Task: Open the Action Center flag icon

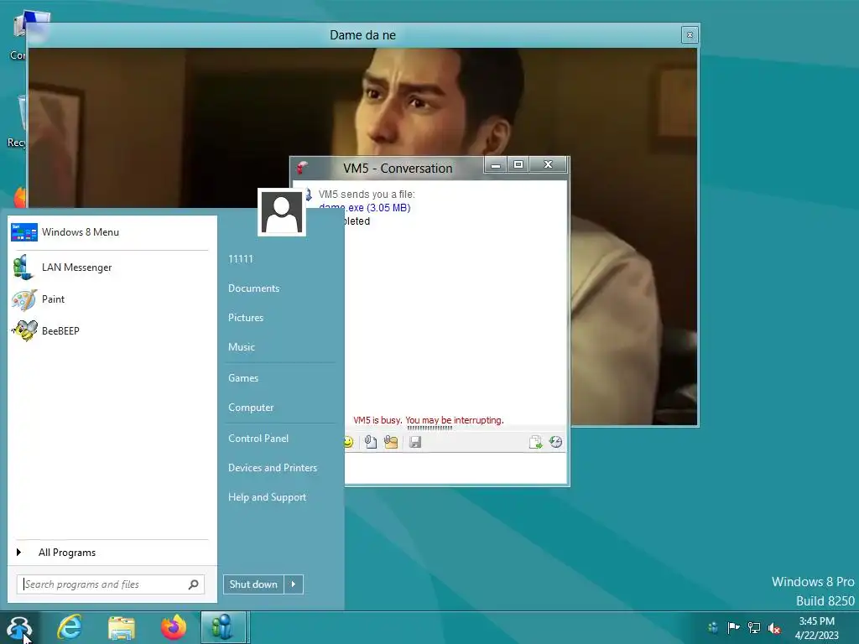Action: (x=733, y=627)
